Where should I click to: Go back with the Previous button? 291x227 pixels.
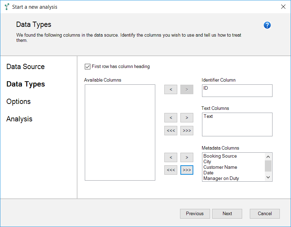pos(195,213)
